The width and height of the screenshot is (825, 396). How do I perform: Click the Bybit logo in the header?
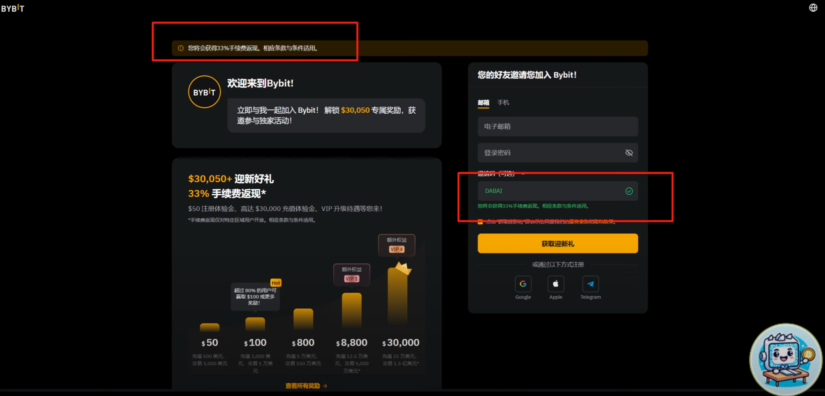tap(13, 8)
